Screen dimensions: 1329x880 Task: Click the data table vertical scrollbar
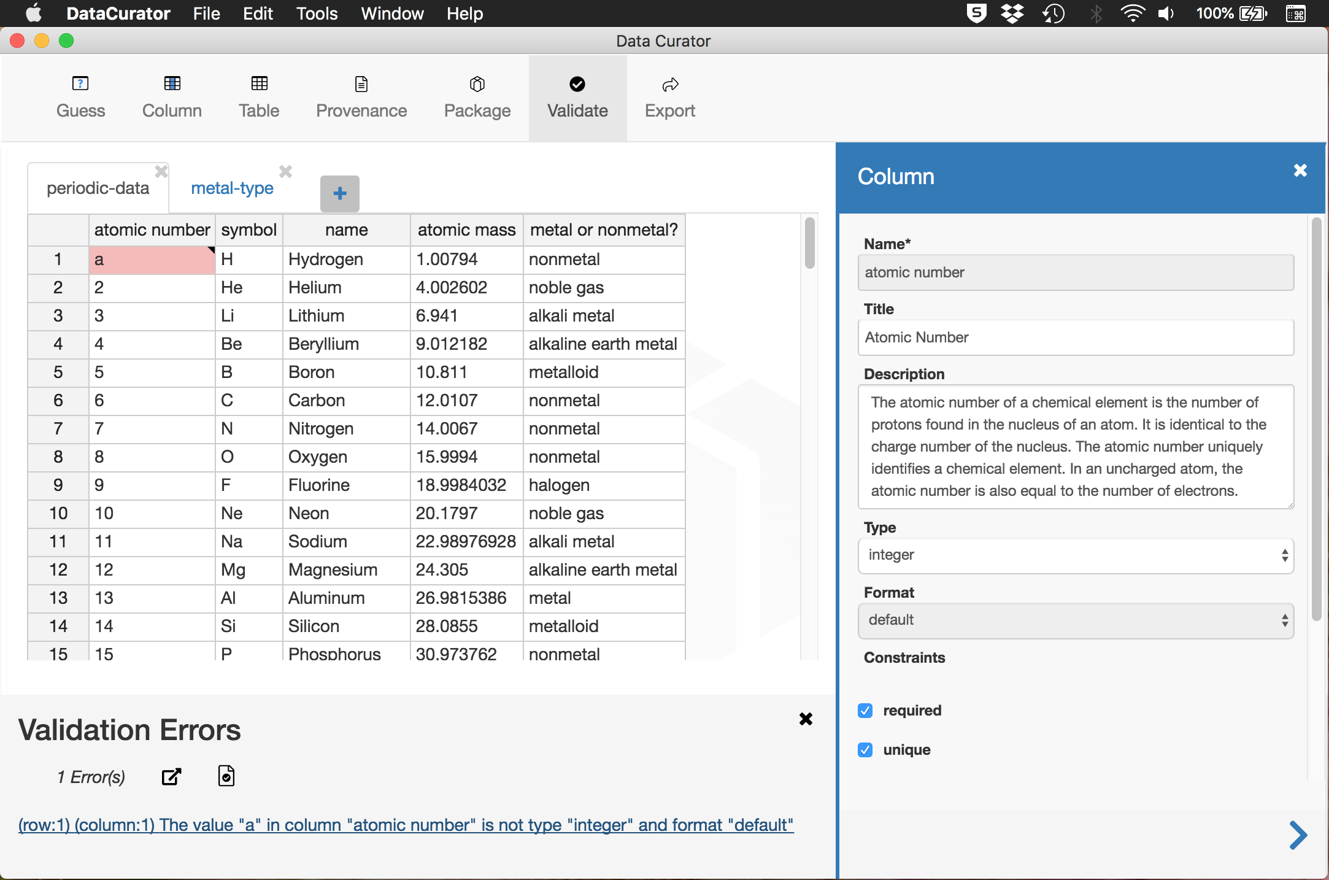click(809, 243)
